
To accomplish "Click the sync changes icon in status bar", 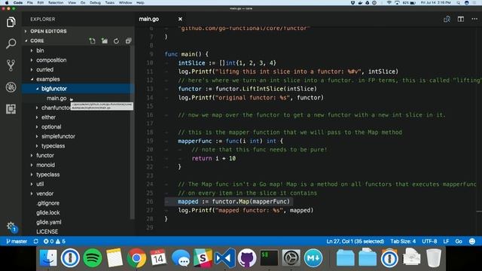I will click(36, 241).
